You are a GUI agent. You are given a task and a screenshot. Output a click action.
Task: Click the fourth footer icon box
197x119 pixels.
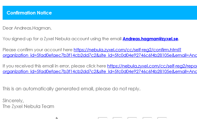[147, 118]
